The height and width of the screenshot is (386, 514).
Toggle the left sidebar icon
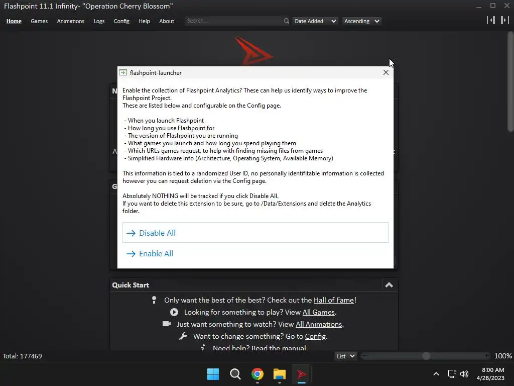coord(491,20)
